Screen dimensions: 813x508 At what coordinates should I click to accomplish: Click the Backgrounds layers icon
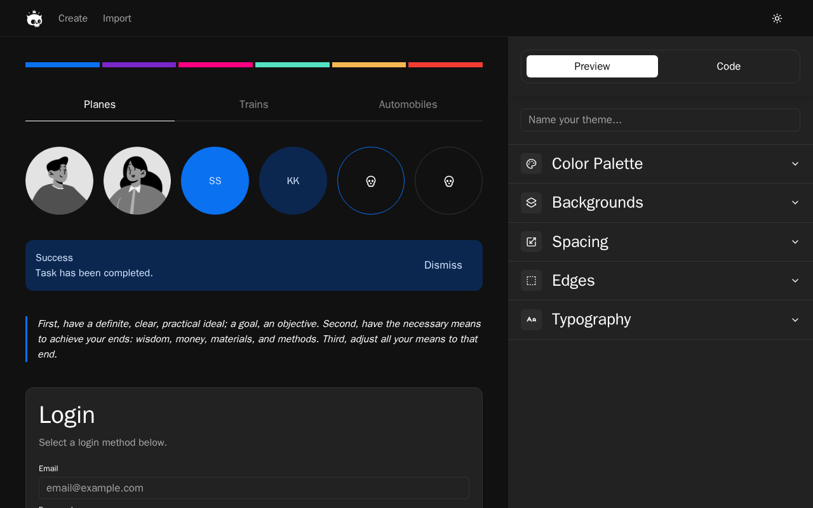532,203
